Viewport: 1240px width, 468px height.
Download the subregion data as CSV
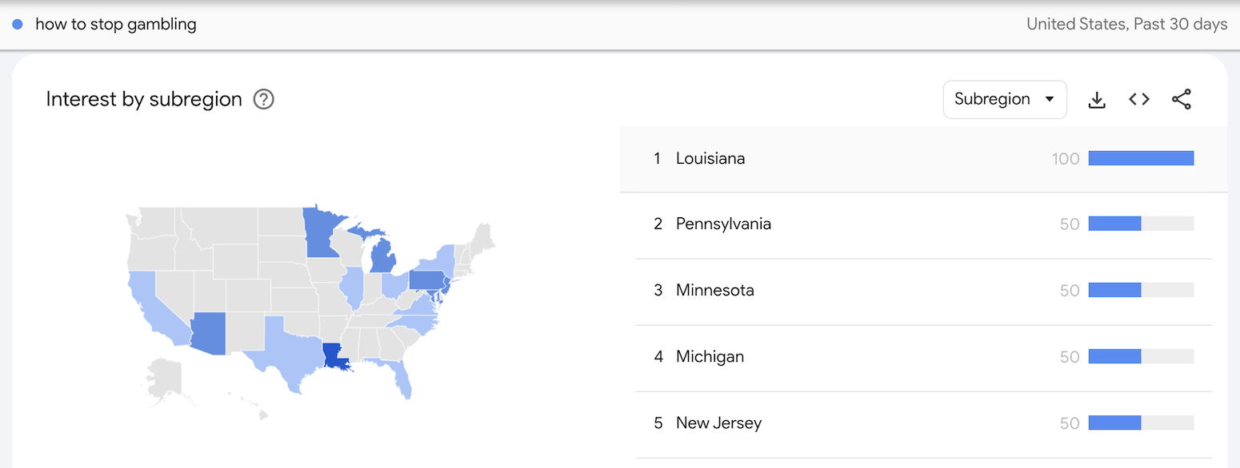coord(1097,100)
